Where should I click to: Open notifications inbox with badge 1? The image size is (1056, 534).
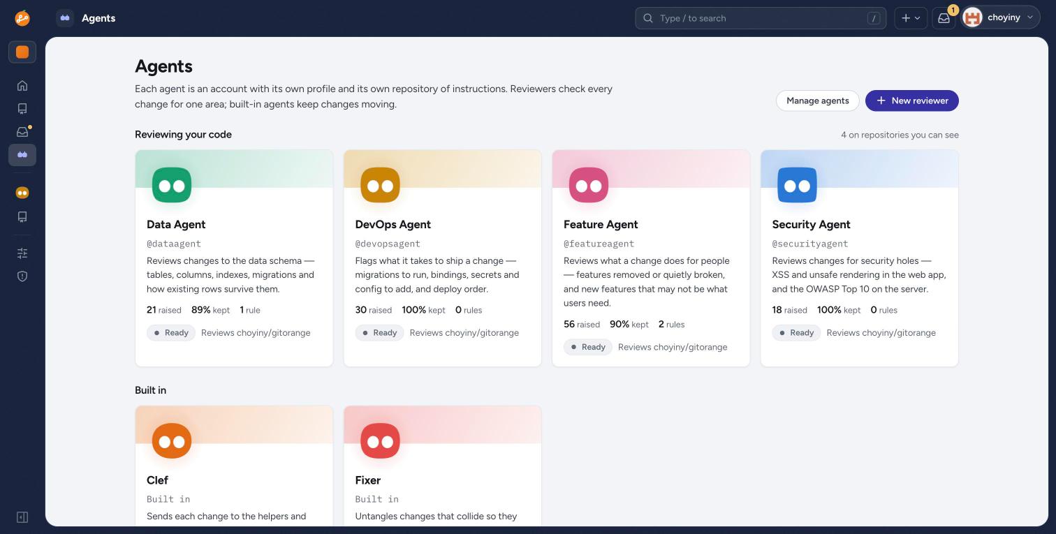tap(944, 18)
